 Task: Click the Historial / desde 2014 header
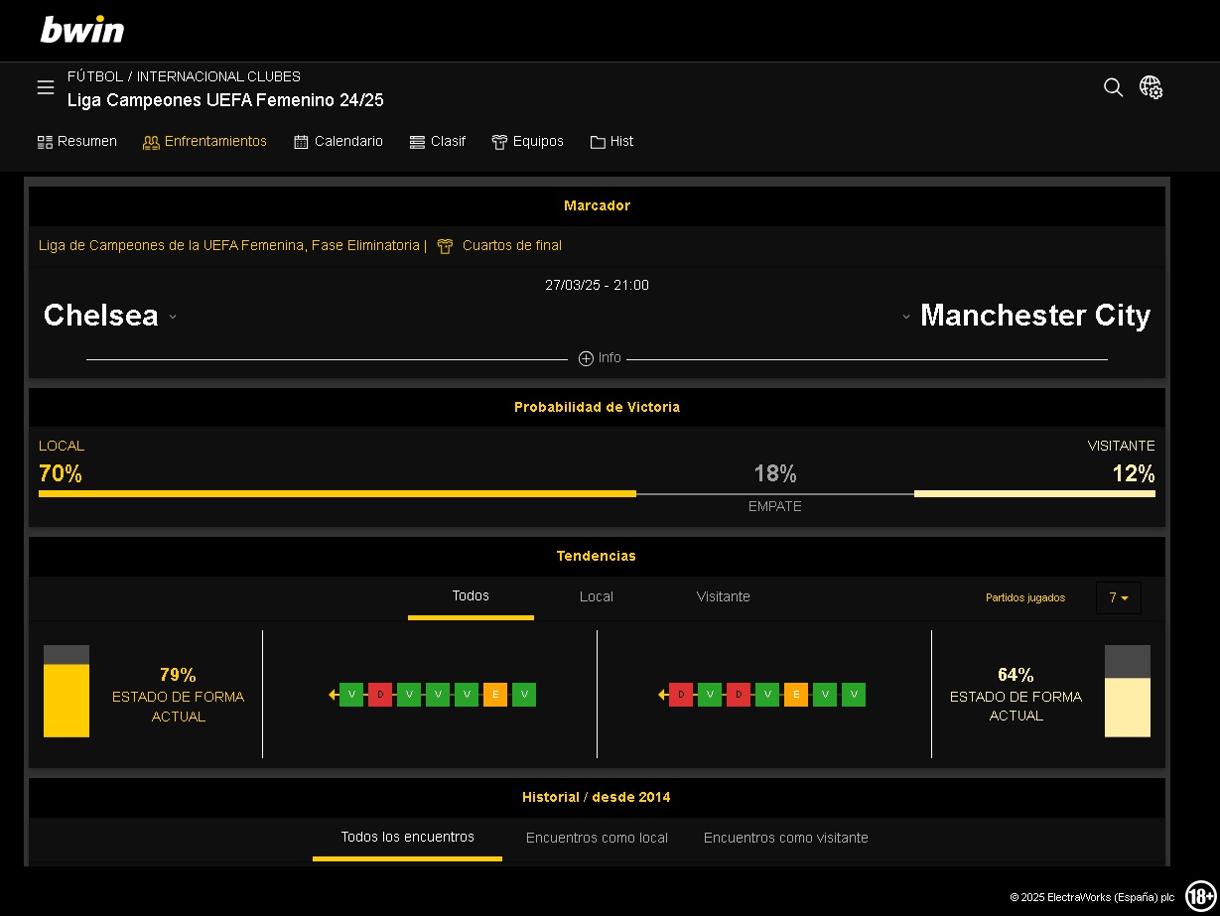[x=597, y=797]
